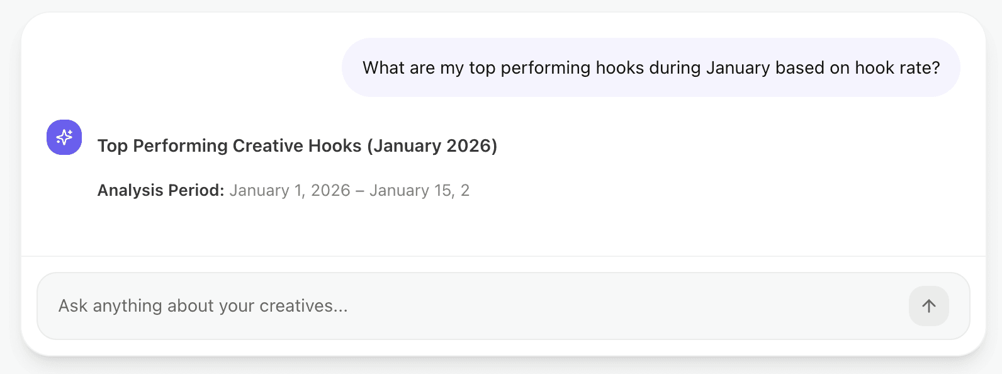Click the word "Creative" in the heading
1002x374 pixels.
pos(267,146)
